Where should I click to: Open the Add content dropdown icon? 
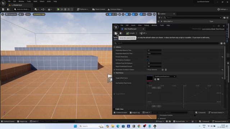tap(36, 9)
